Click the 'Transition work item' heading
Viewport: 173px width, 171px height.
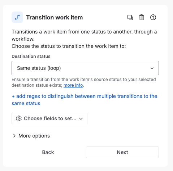click(x=55, y=17)
